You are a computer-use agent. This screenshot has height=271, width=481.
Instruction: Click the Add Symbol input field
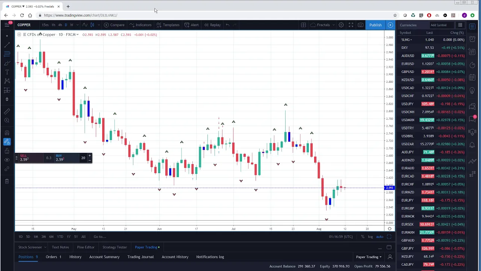442,25
